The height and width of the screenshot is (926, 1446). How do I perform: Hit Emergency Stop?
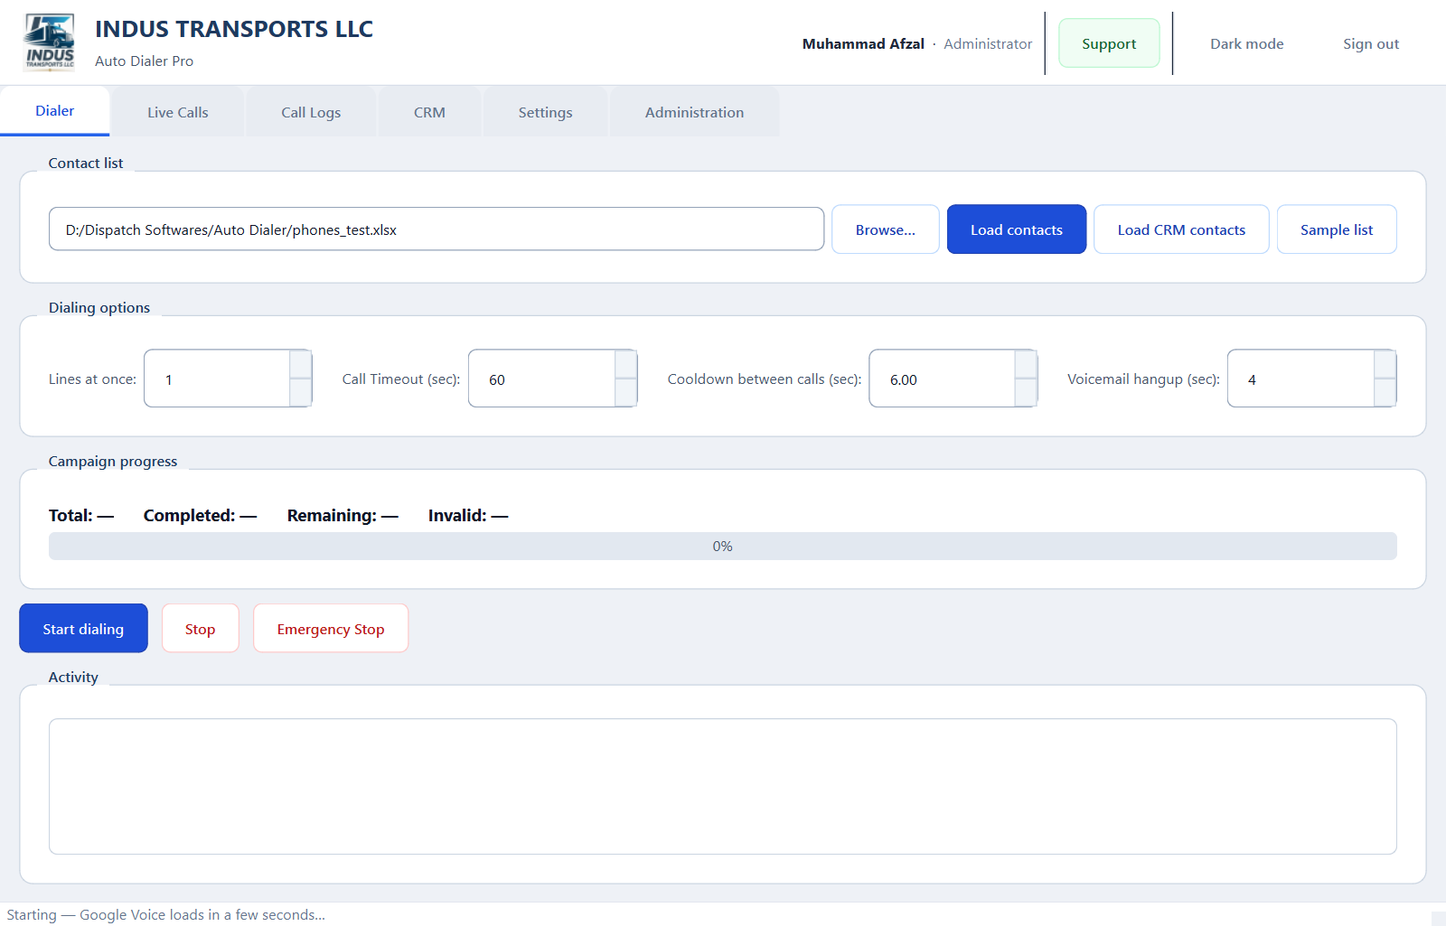click(331, 628)
